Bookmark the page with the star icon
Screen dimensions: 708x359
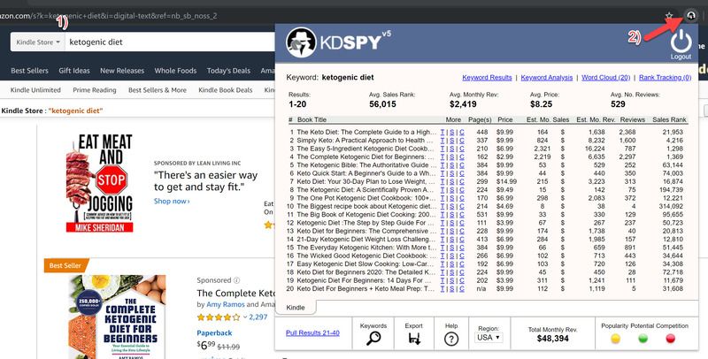click(x=669, y=16)
